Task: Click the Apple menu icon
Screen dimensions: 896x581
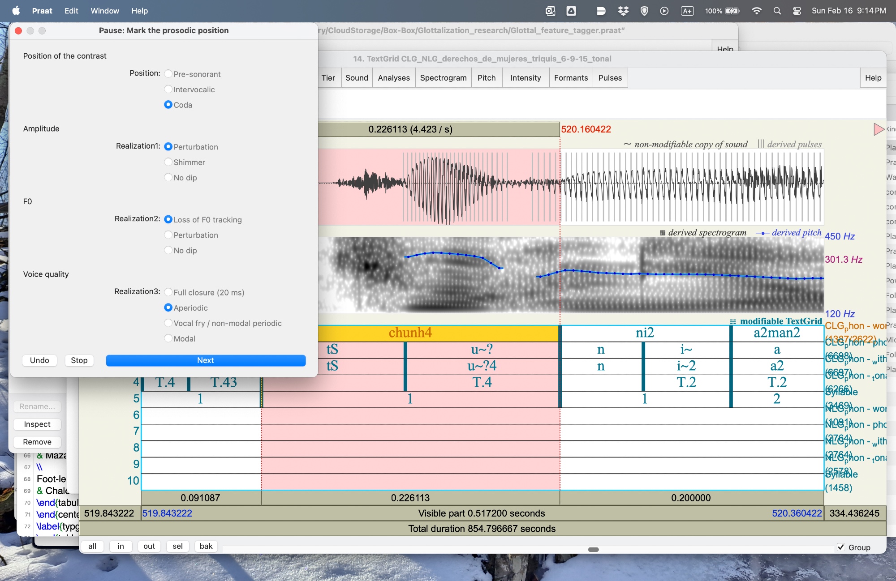Action: 16,11
